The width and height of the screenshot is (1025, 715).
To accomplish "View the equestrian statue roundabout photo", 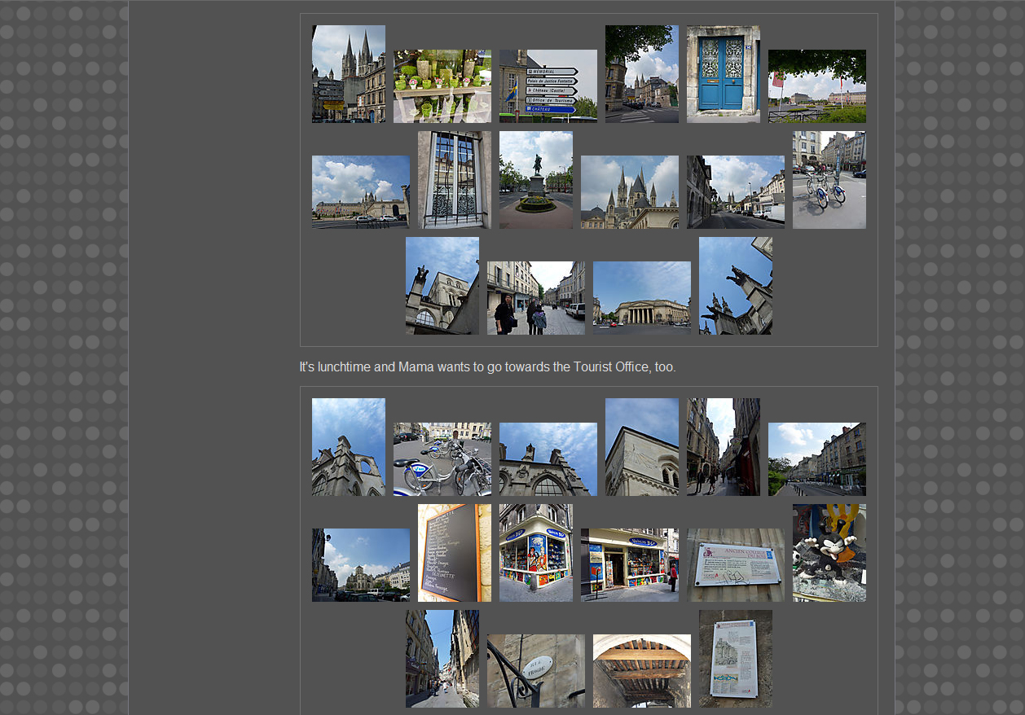I will pyautogui.click(x=535, y=180).
